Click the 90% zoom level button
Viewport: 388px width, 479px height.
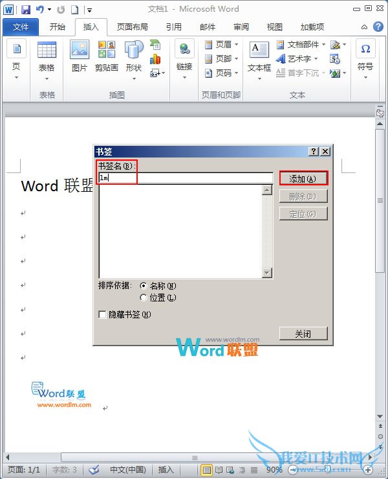pyautogui.click(x=274, y=469)
